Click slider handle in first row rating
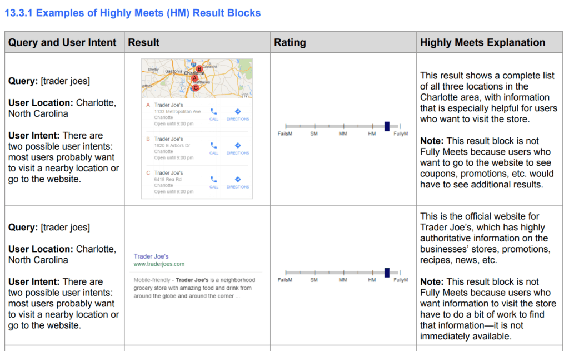The height and width of the screenshot is (351, 569). pyautogui.click(x=387, y=126)
